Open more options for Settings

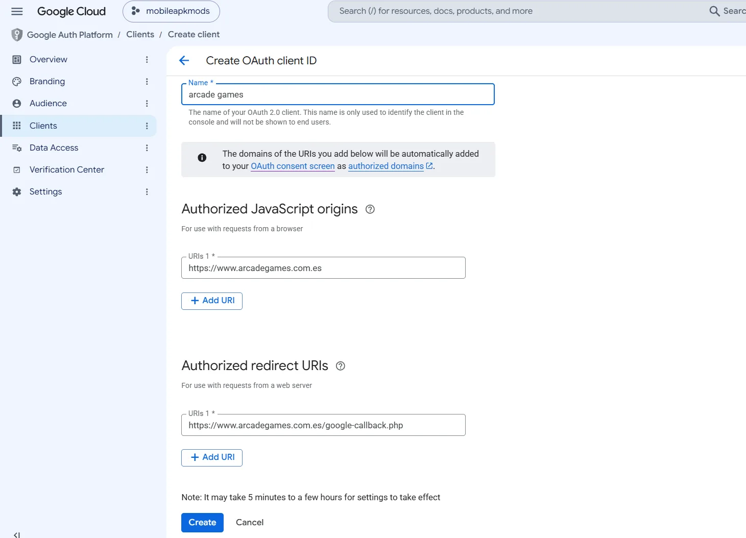147,191
